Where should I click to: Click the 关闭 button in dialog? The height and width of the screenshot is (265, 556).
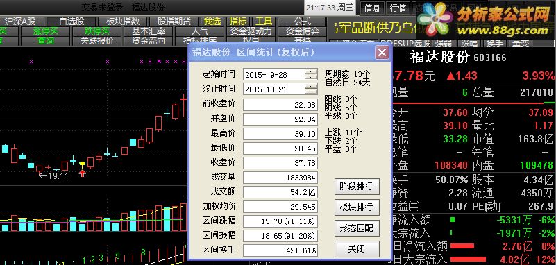click(x=357, y=249)
